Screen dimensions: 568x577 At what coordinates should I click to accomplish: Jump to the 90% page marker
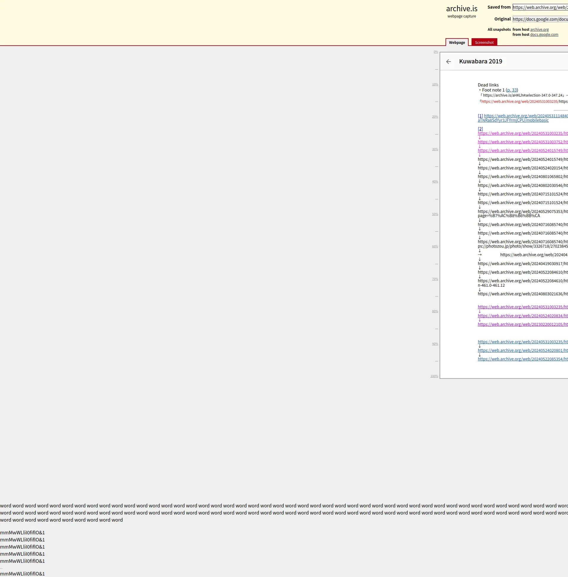(x=435, y=344)
